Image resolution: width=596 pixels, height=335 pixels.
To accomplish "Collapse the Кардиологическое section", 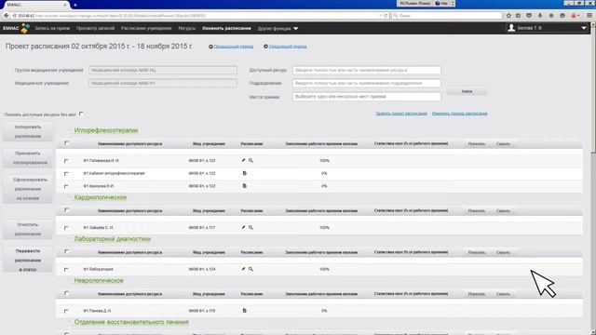I will click(x=70, y=197).
